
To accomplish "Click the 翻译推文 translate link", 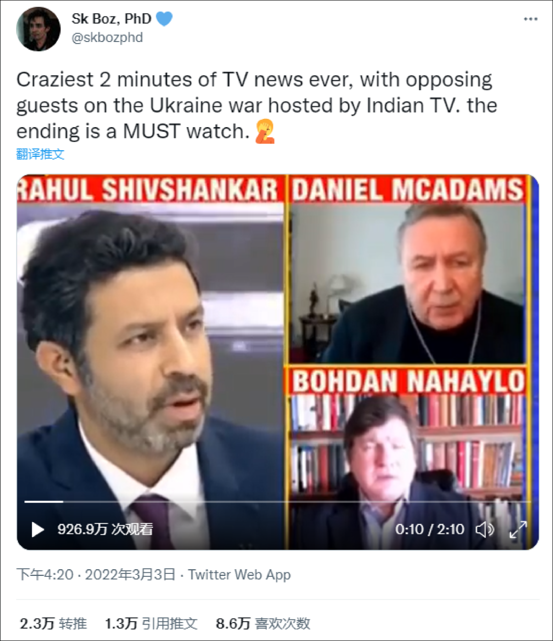I will pyautogui.click(x=40, y=154).
